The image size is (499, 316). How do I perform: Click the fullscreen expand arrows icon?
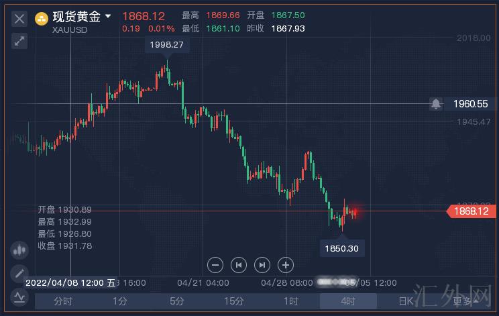[x=19, y=42]
